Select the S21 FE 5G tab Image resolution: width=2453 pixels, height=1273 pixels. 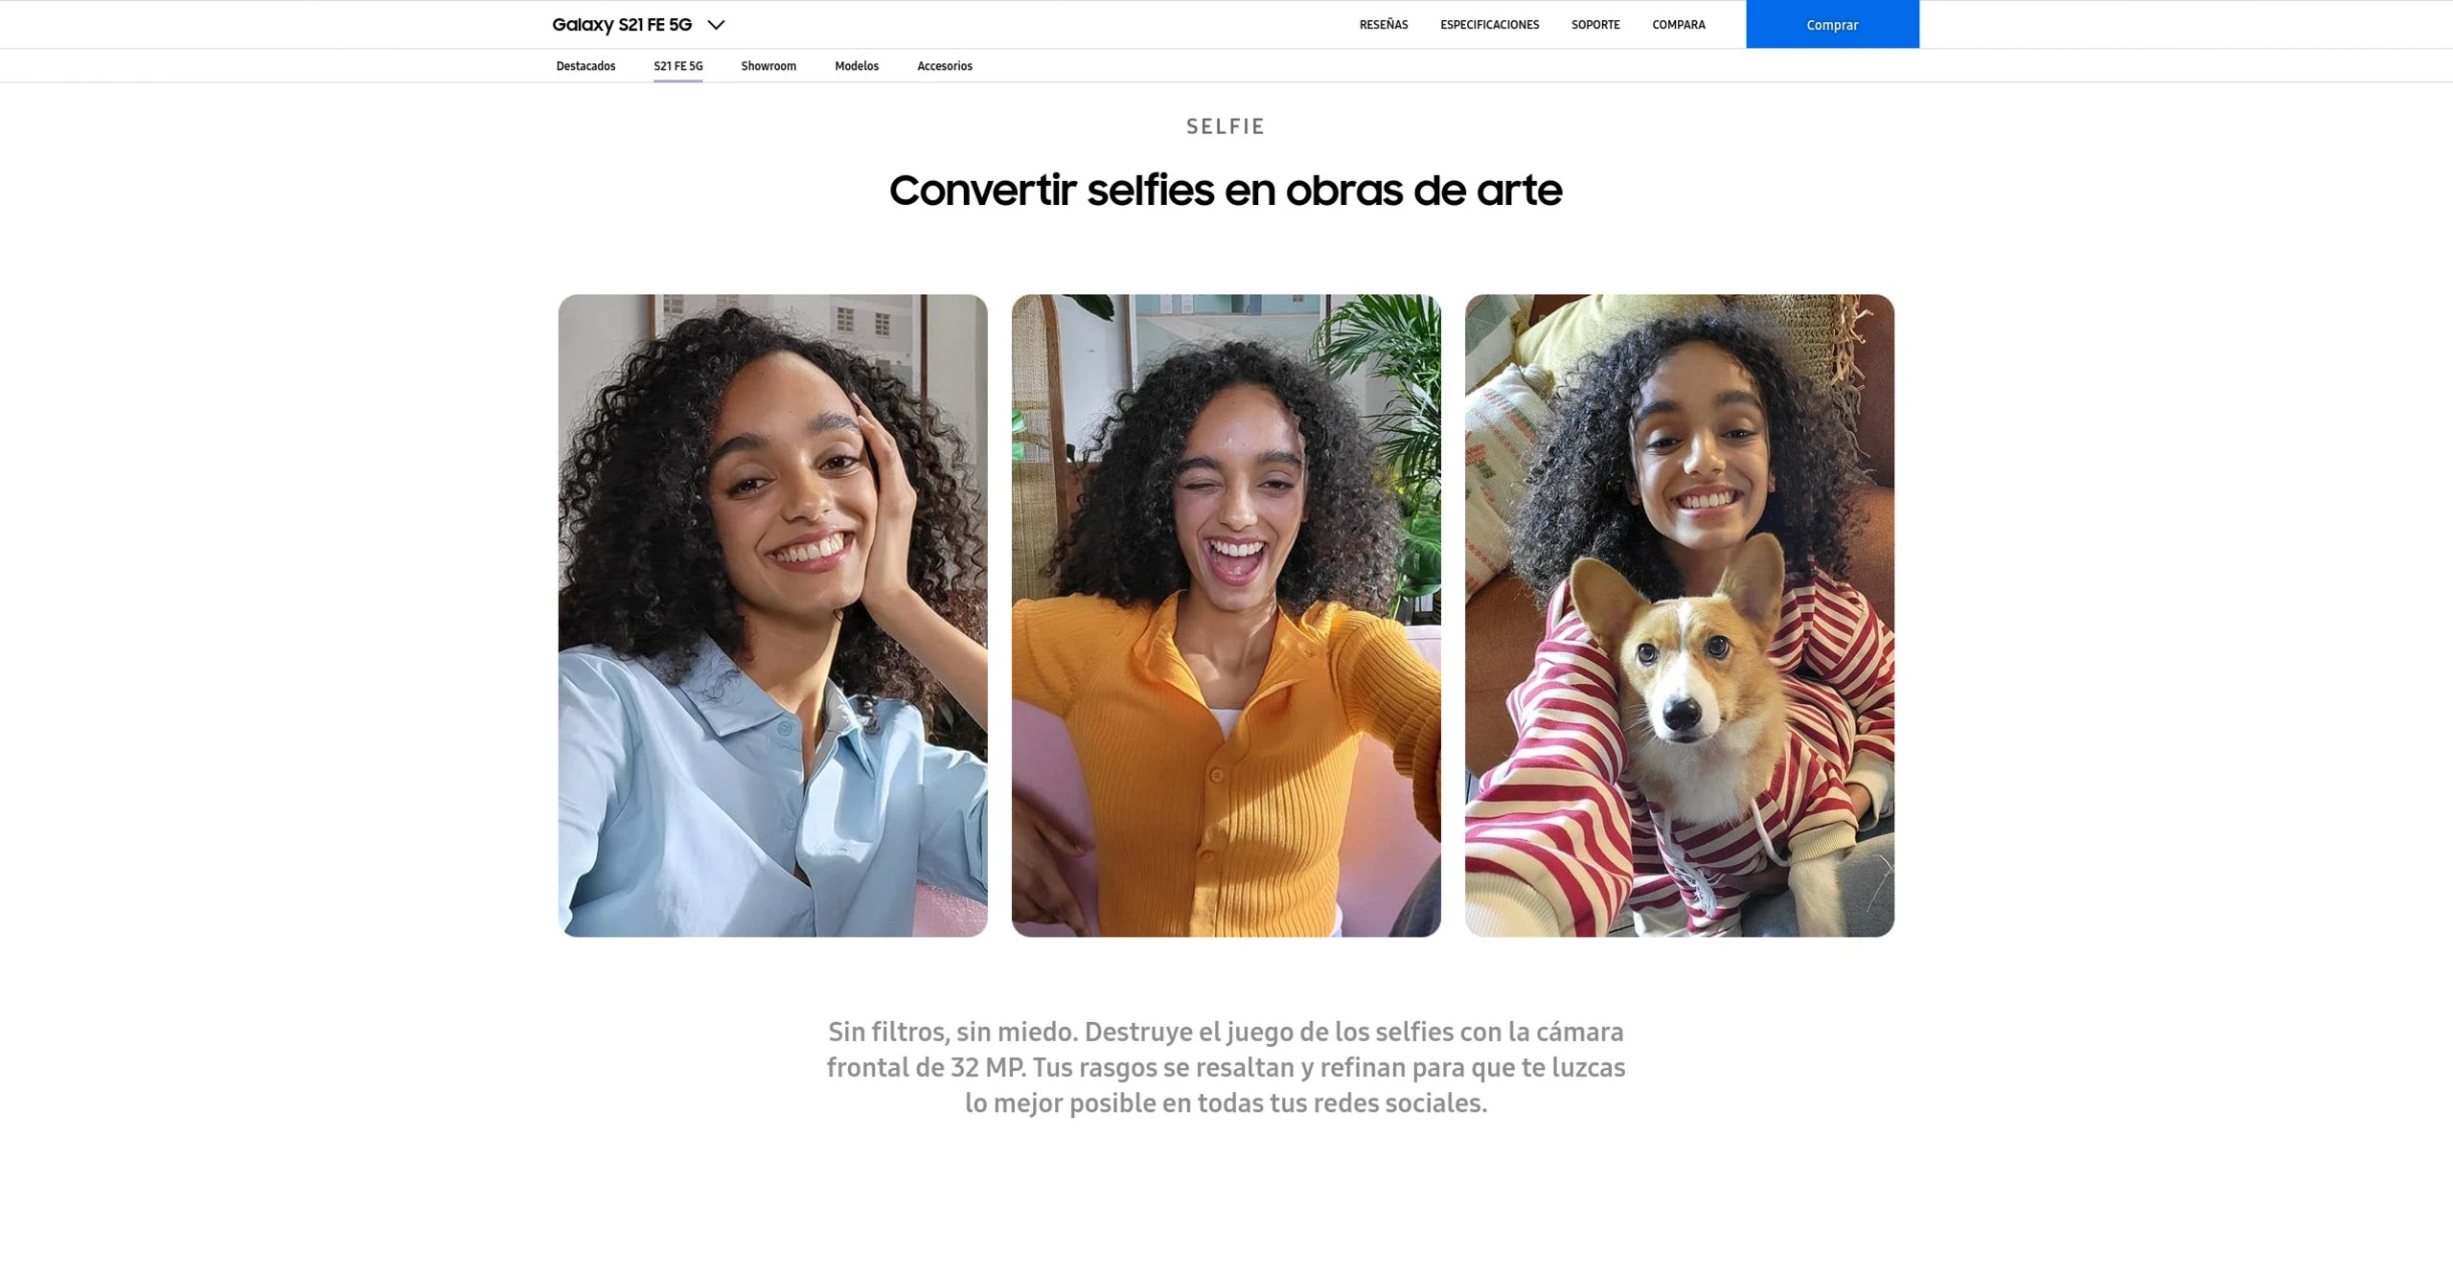click(678, 66)
